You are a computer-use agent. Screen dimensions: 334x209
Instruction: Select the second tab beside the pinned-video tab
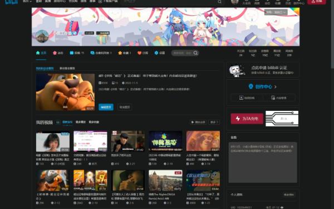(x=67, y=68)
